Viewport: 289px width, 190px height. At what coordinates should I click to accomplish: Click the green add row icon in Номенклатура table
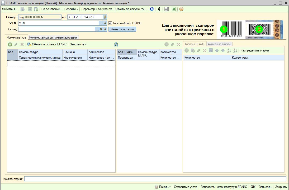click(x=10, y=44)
